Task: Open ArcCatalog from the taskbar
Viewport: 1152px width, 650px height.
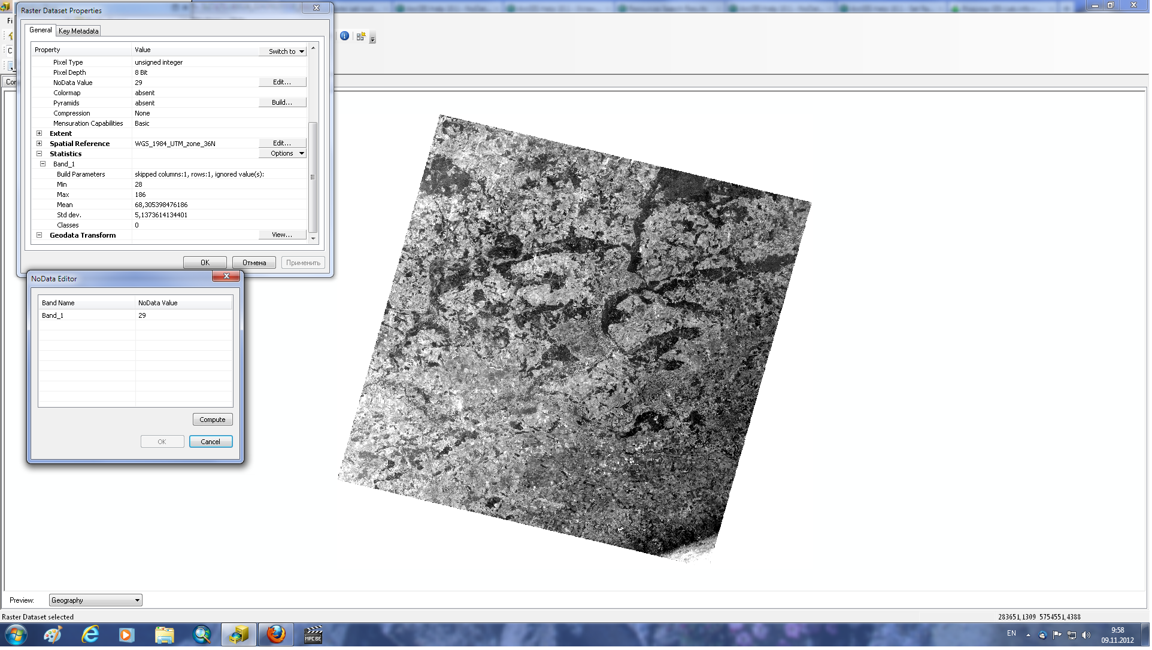Action: pyautogui.click(x=240, y=634)
